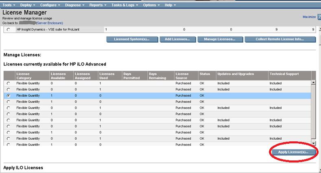Click Collect Remote License Info... button
Image resolution: width=321 pixels, height=173 pixels.
(280, 39)
